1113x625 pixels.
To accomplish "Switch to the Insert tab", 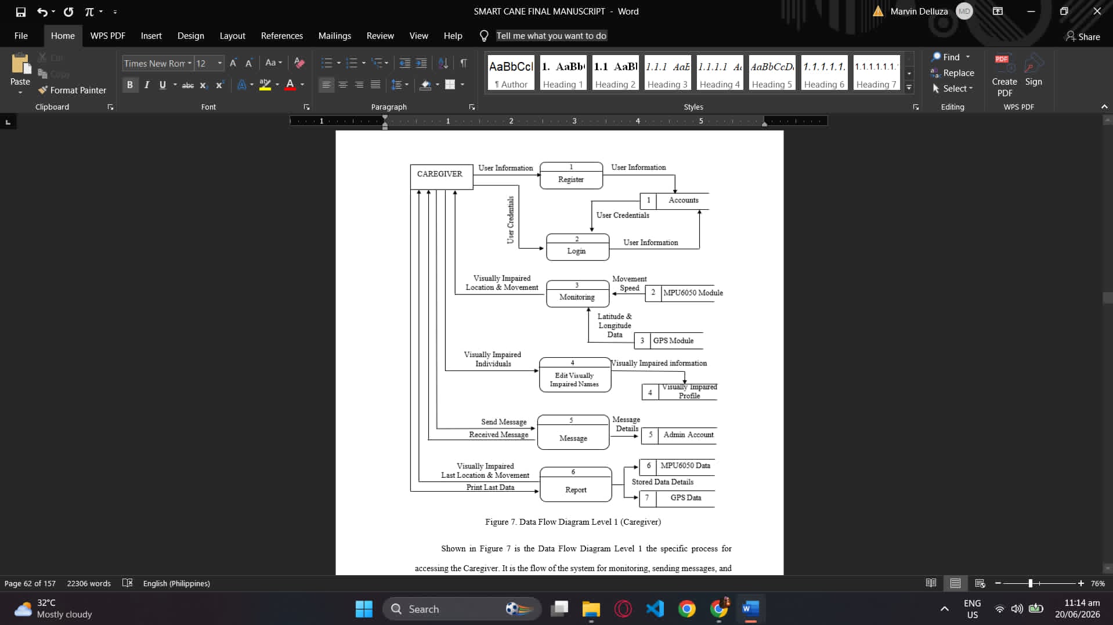I will tap(151, 36).
